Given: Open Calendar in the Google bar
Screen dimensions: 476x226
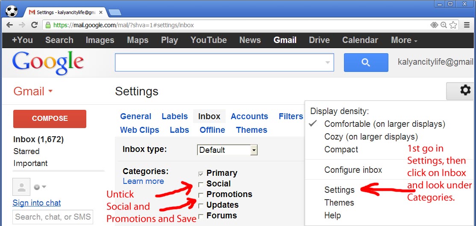Looking at the screenshot, I should [360, 40].
